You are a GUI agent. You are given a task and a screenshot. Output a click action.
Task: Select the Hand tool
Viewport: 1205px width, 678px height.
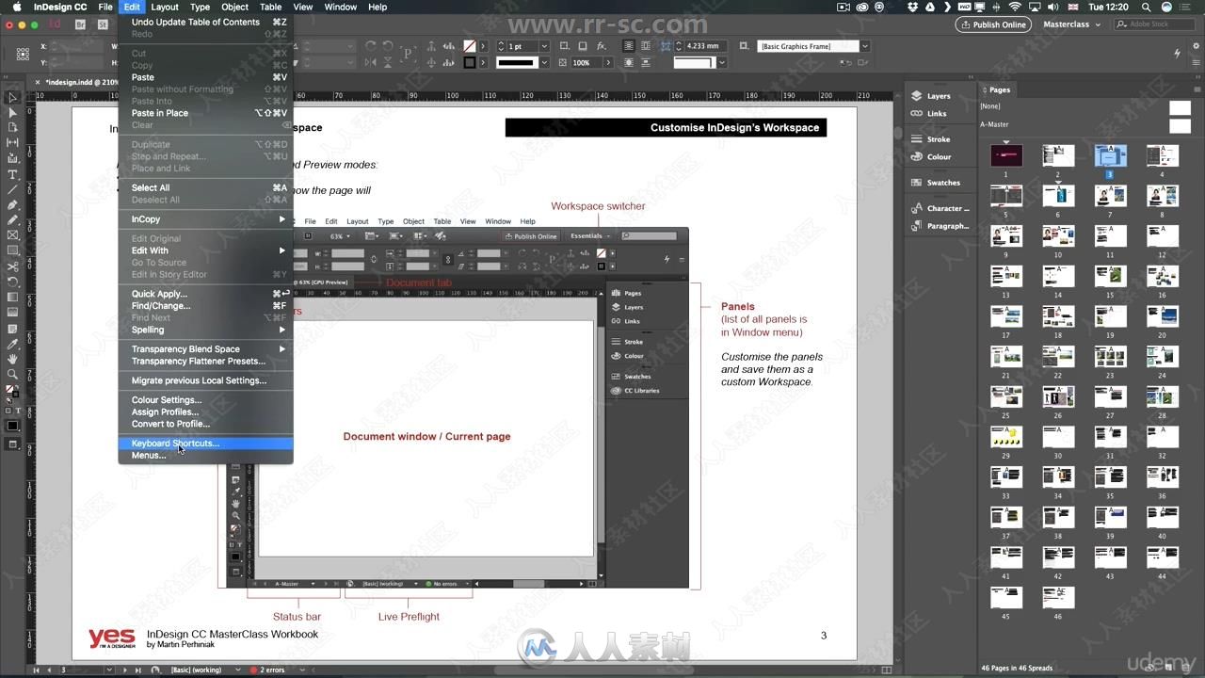pos(12,359)
